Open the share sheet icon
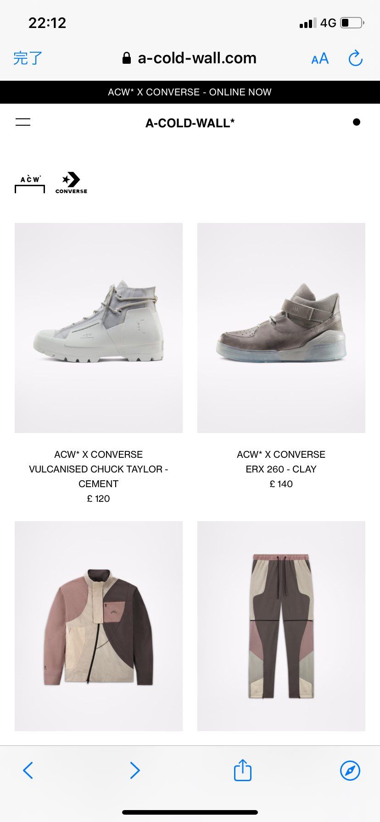This screenshot has width=380, height=822. (243, 770)
